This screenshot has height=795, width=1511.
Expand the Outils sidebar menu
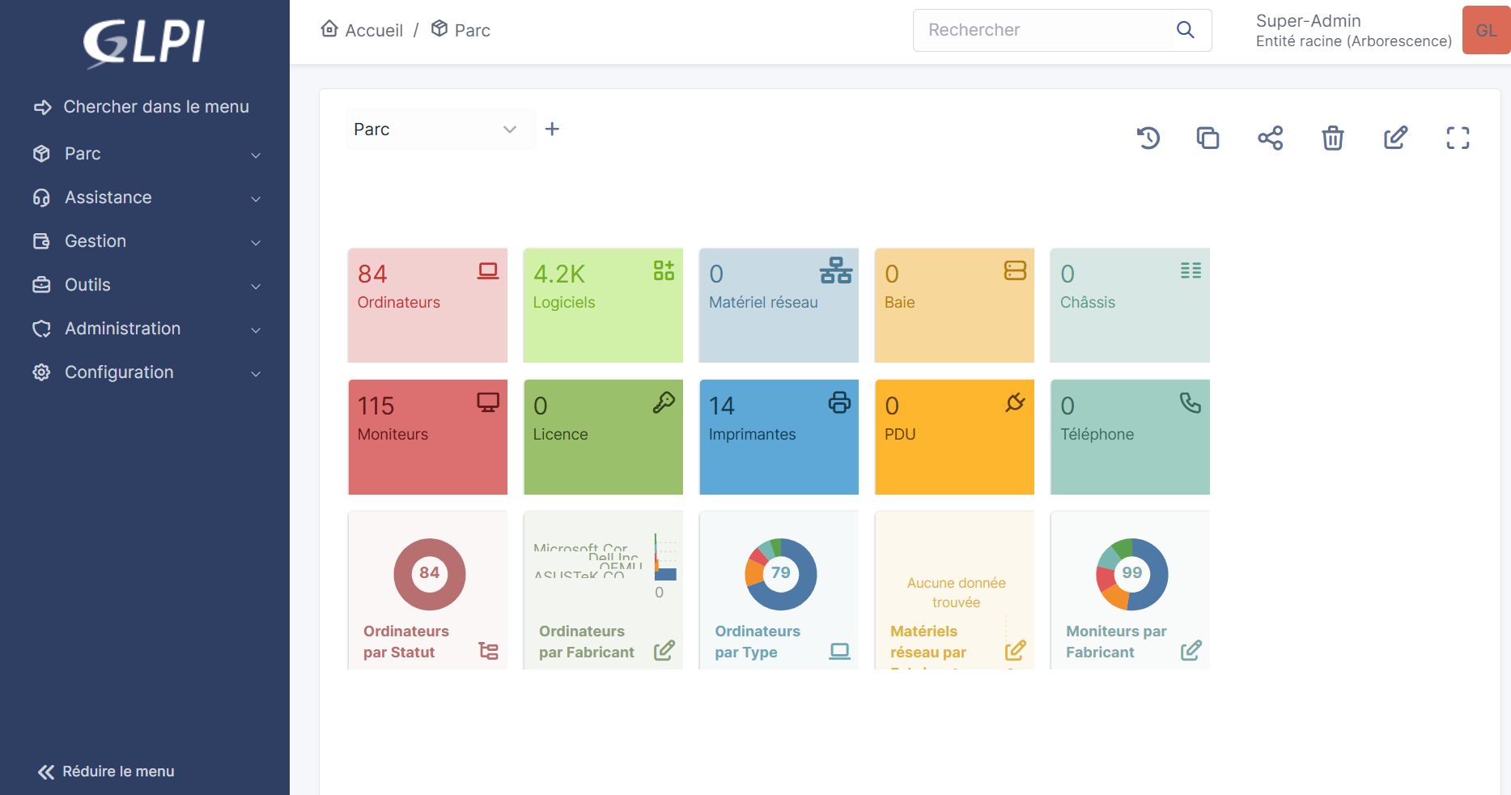(146, 285)
